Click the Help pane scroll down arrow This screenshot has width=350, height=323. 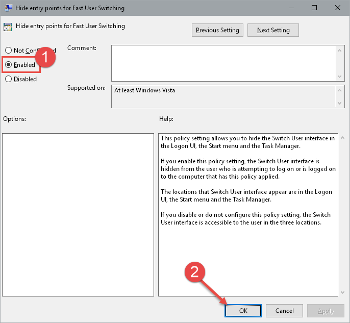pos(342,292)
